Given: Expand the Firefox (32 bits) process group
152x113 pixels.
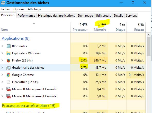Looking at the screenshot, I should (2, 60).
